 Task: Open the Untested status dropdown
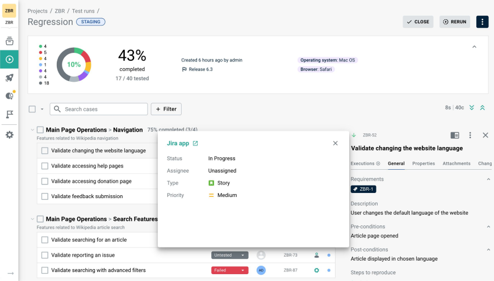coord(229,255)
